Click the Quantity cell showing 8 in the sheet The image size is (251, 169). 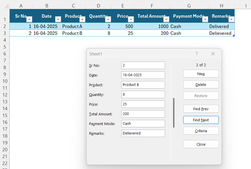[x=99, y=33]
